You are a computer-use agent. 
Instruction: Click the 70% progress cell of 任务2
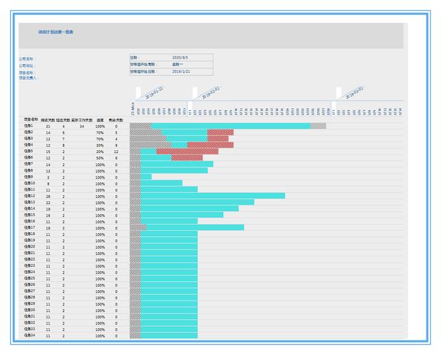click(100, 133)
